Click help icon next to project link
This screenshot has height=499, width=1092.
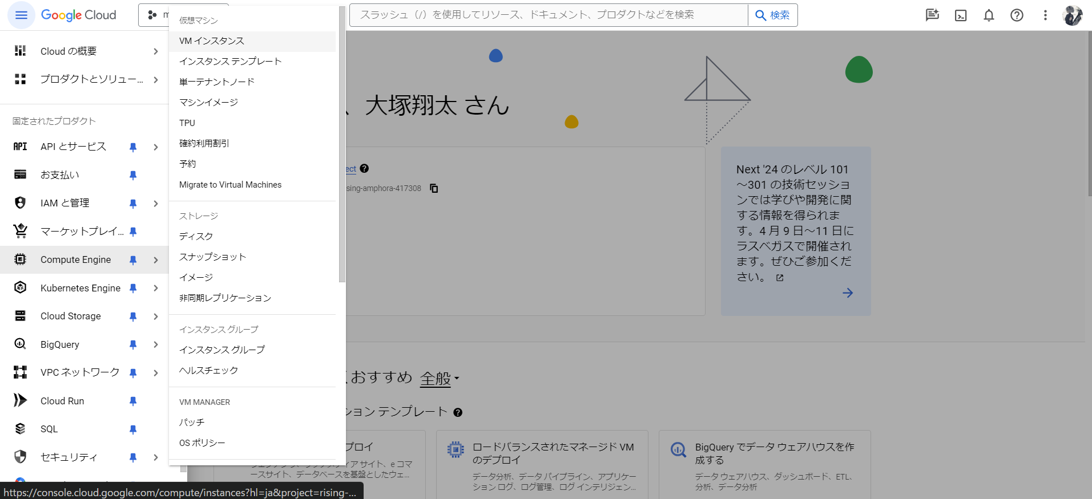(364, 168)
